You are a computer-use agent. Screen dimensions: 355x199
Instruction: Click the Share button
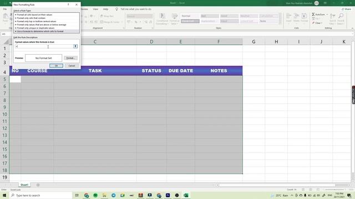(347, 9)
